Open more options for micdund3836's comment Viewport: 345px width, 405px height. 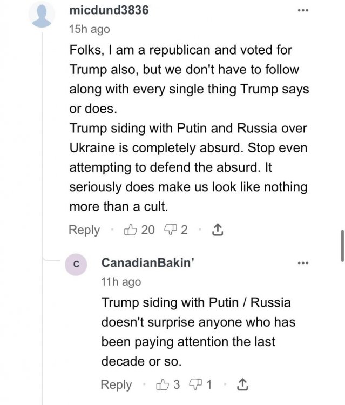303,11
